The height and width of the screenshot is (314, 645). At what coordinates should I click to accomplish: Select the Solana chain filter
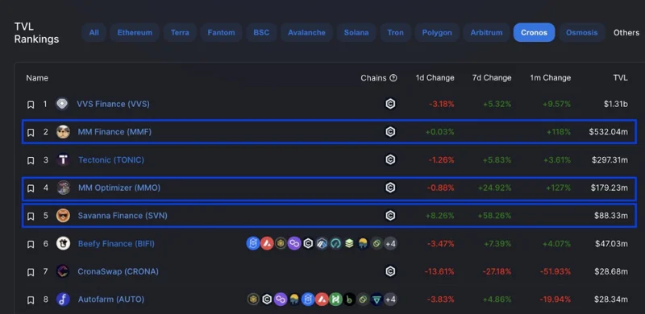pos(356,32)
